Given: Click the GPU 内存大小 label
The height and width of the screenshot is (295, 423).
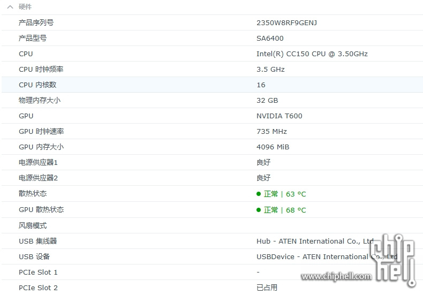Looking at the screenshot, I should 41,147.
